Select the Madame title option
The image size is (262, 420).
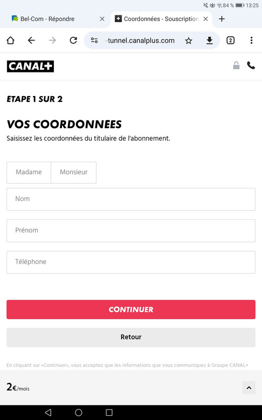29,172
